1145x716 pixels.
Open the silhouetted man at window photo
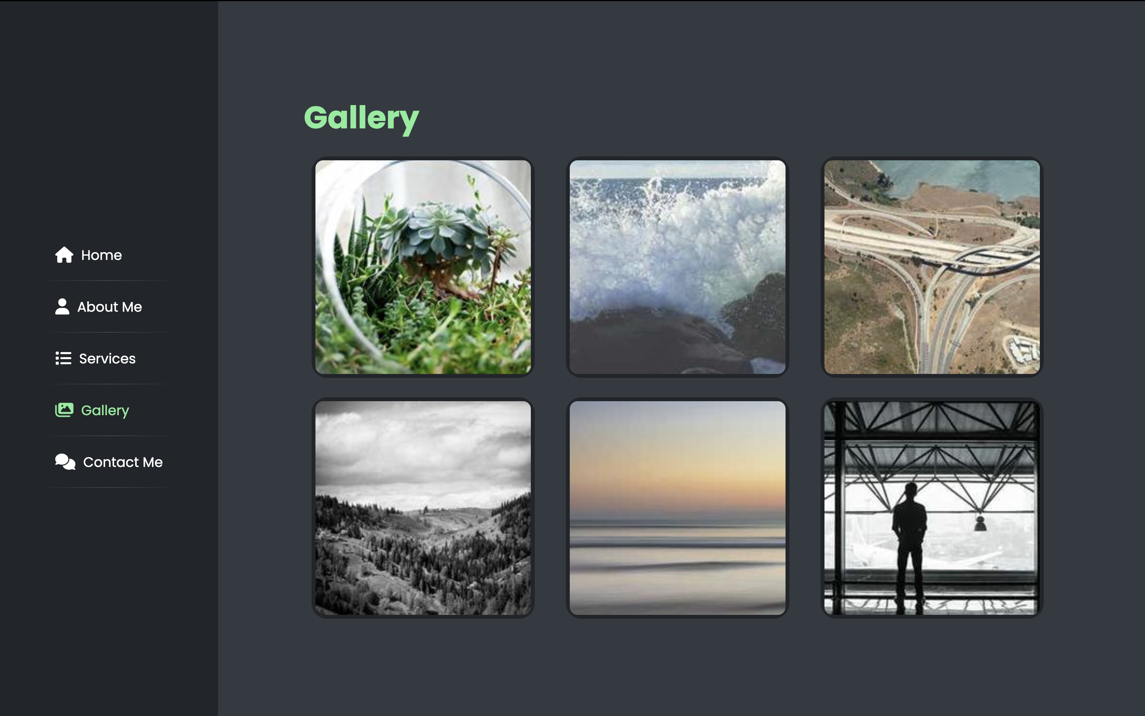click(932, 508)
